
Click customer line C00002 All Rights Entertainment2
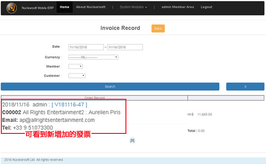pos(61,112)
